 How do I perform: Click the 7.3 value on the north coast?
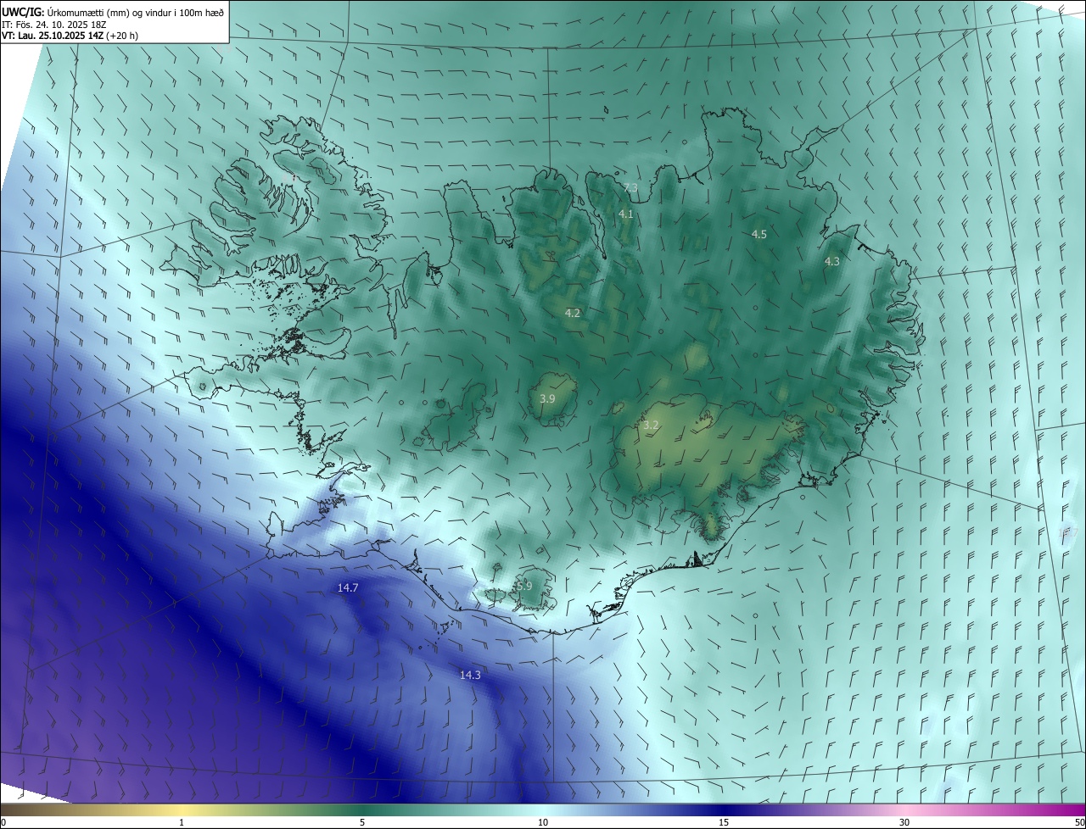(x=630, y=187)
